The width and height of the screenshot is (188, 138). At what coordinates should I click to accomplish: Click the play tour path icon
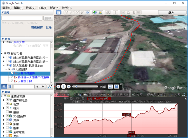point(50,87)
